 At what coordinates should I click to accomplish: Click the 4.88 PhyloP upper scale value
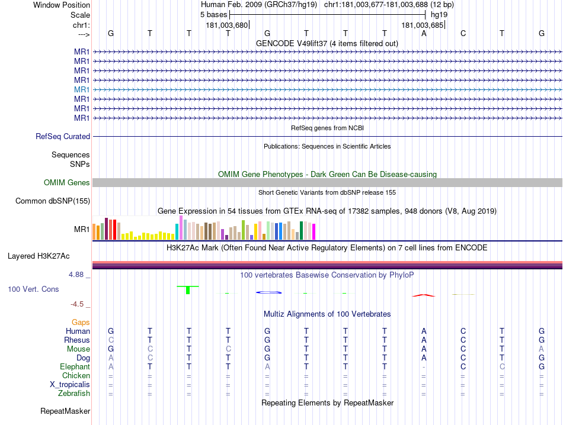click(76, 275)
